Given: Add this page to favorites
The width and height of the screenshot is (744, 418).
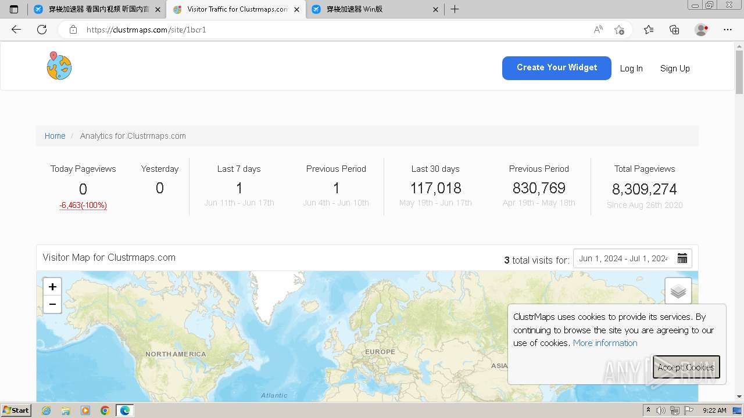Looking at the screenshot, I should click(x=619, y=30).
